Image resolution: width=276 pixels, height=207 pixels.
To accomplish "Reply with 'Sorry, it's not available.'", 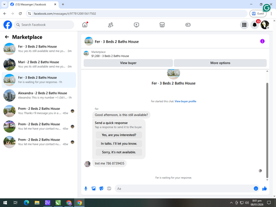I will 119,152.
